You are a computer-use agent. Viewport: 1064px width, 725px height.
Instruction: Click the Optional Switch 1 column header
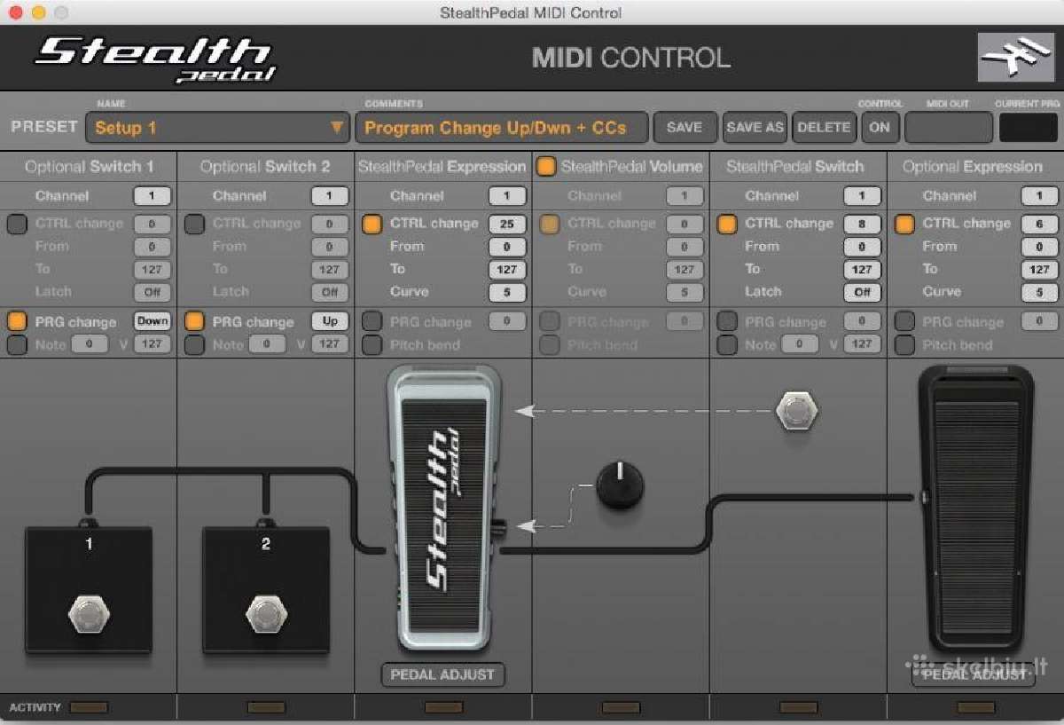coord(89,167)
